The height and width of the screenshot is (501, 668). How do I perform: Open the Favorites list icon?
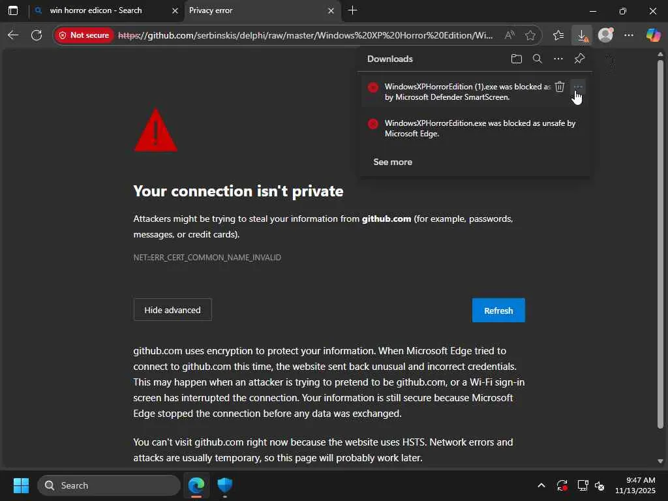coord(558,35)
